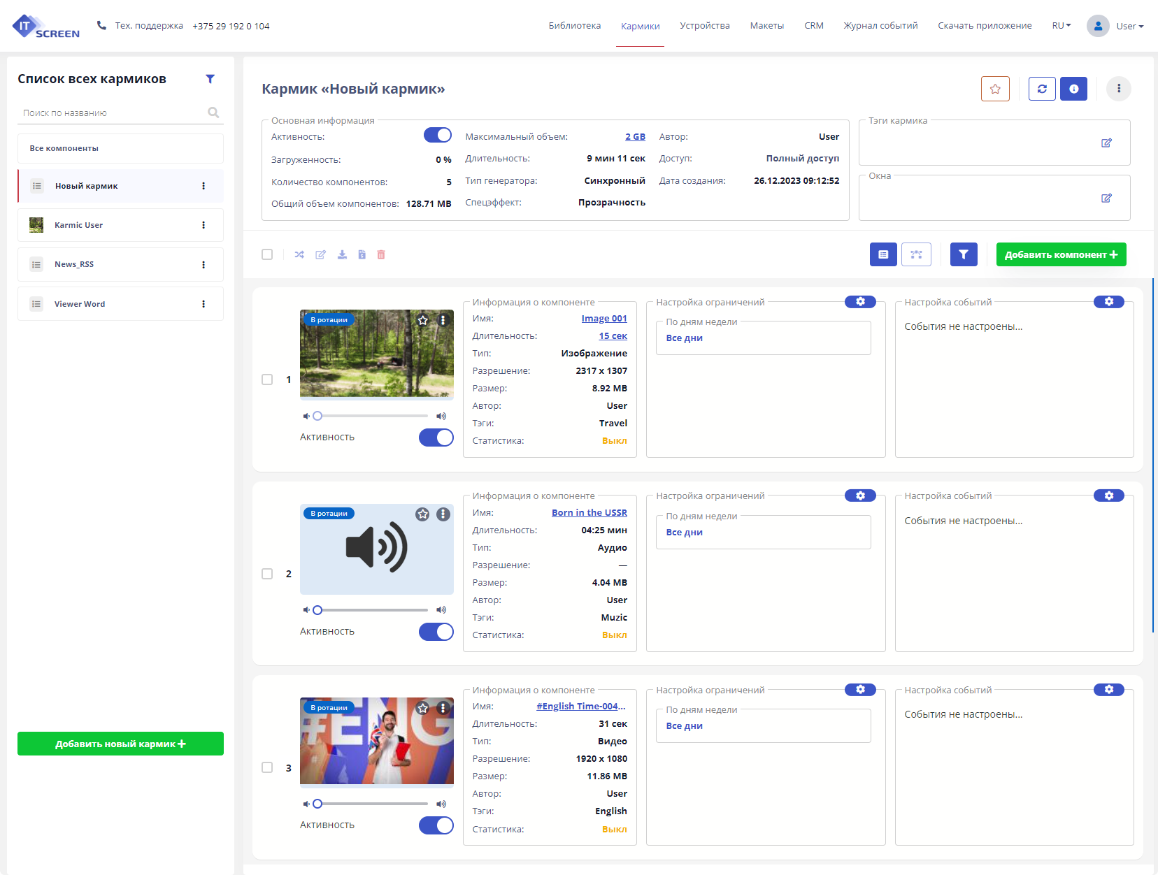Switch to list view of components
This screenshot has width=1158, height=875.
pyautogui.click(x=883, y=254)
